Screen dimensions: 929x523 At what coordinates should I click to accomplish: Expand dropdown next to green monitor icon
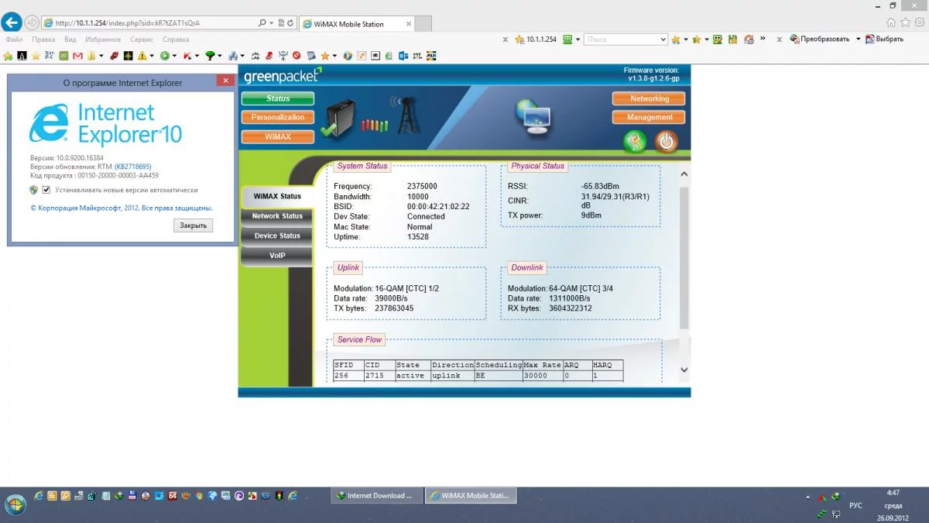click(x=578, y=39)
